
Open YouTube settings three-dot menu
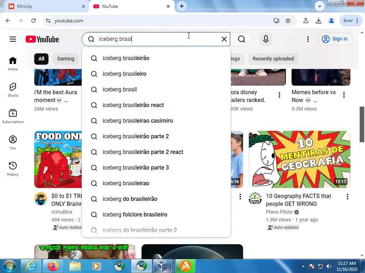click(x=308, y=39)
